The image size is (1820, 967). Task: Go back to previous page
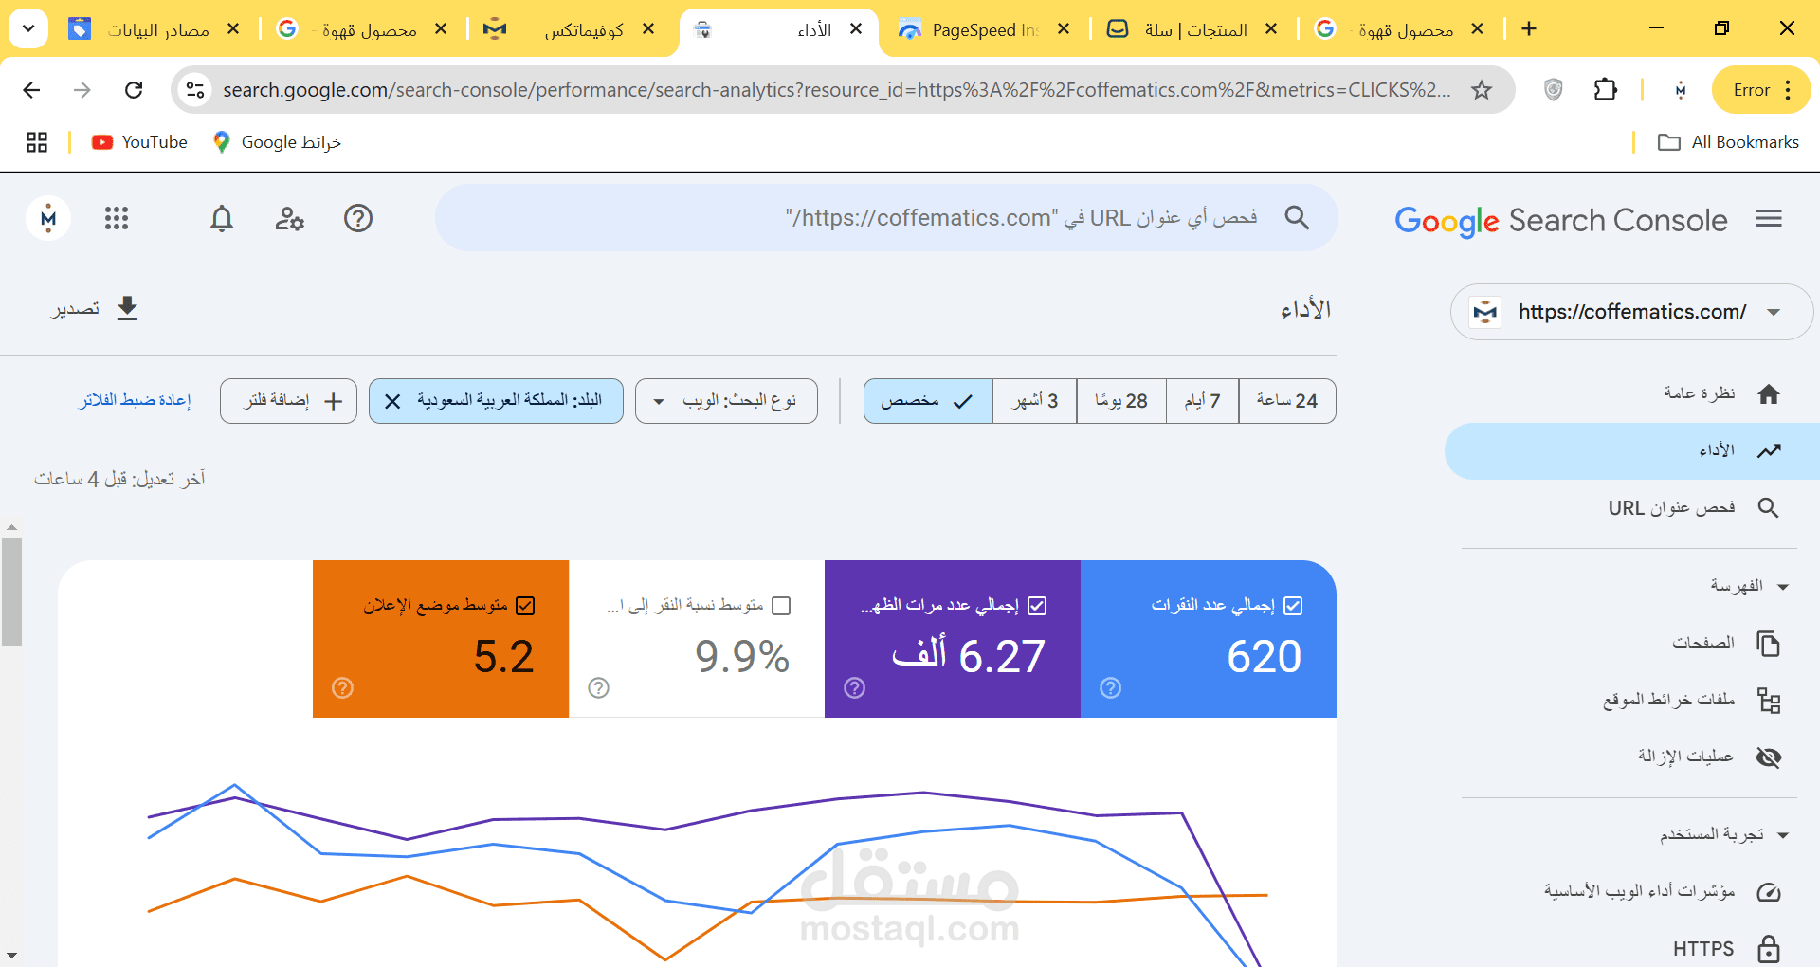click(31, 90)
